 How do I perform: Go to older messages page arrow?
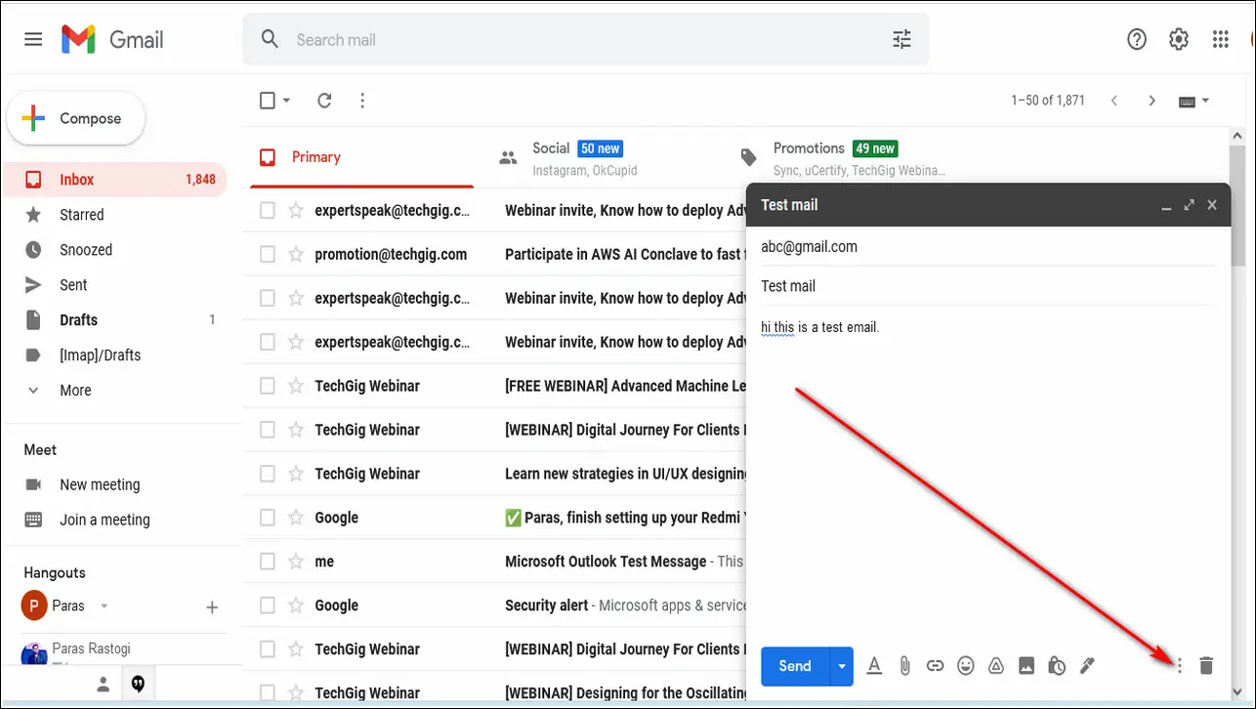[x=1152, y=101]
